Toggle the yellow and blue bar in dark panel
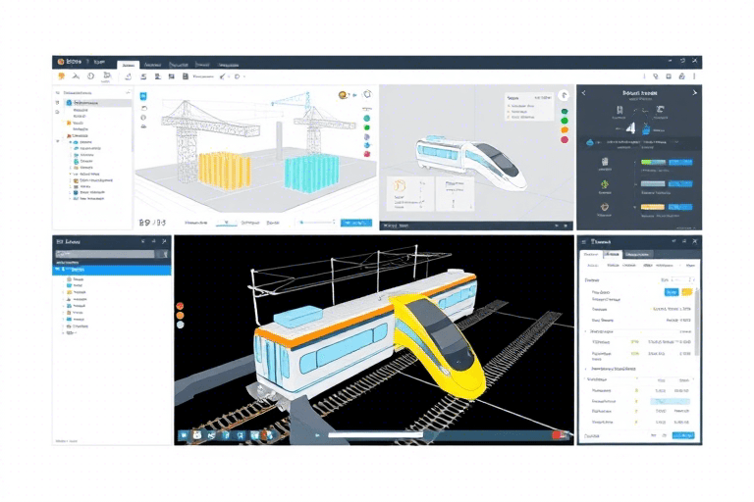This screenshot has height=502, width=754. pyautogui.click(x=666, y=207)
